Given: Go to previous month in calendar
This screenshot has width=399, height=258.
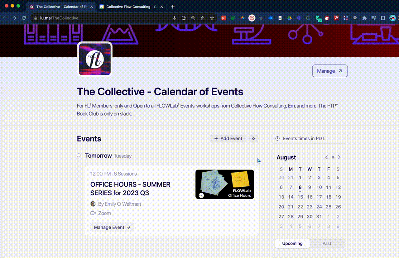Looking at the screenshot, I should point(326,157).
